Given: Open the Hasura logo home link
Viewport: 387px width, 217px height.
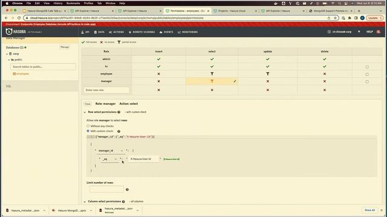Looking at the screenshot, I should [x=16, y=32].
